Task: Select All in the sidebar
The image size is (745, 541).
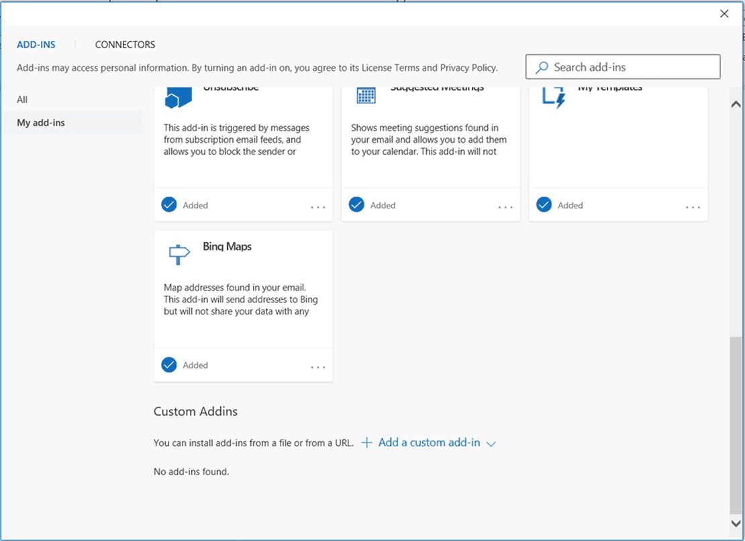Action: click(x=21, y=99)
